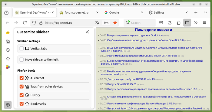Close the Customize sidebar panel
The image size is (212, 112).
(x=87, y=32)
